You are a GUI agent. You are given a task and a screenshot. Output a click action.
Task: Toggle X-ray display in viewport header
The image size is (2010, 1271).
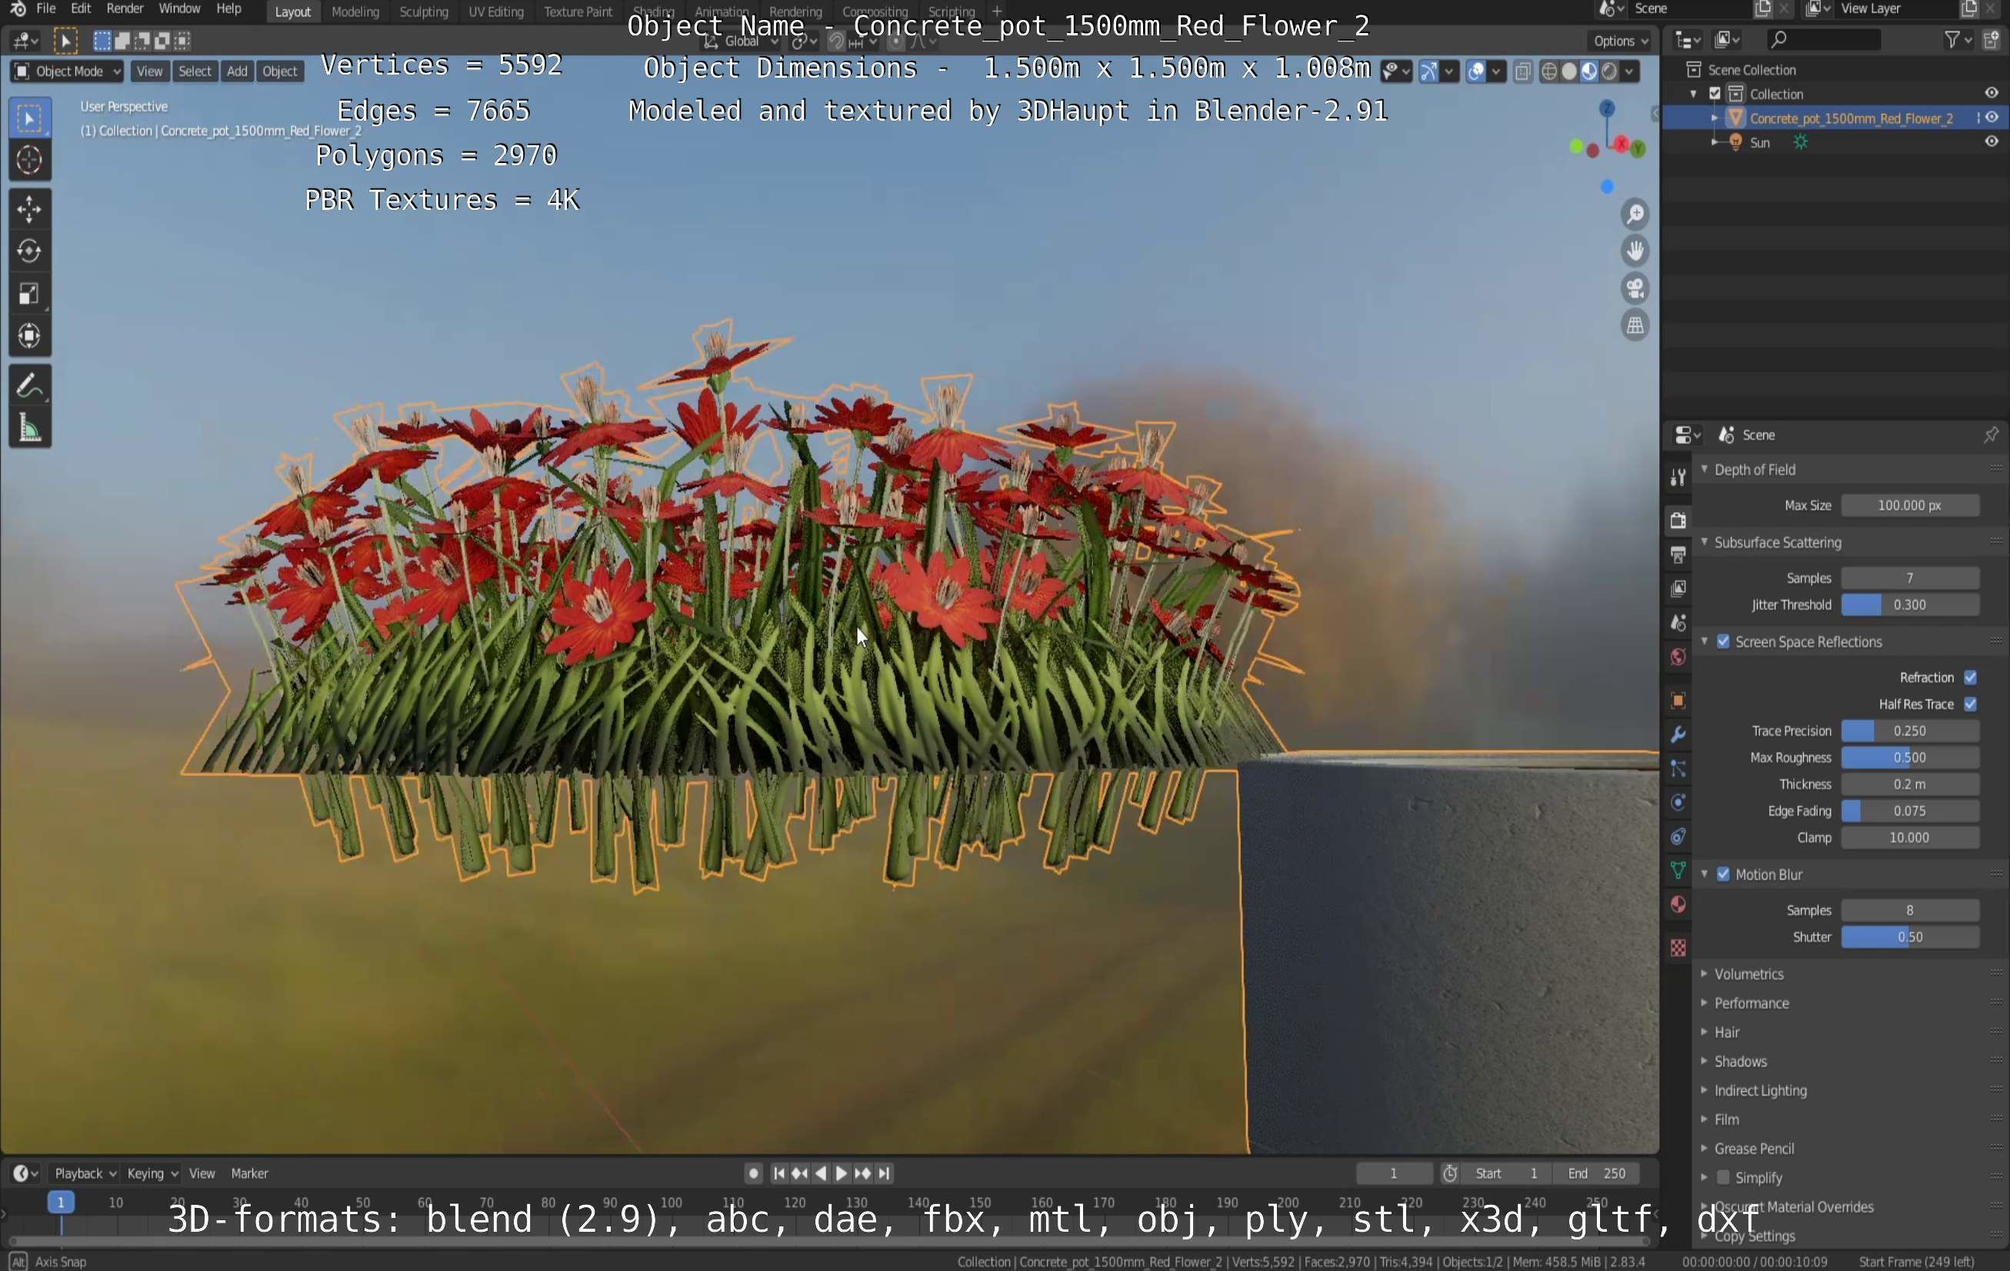(x=1522, y=72)
